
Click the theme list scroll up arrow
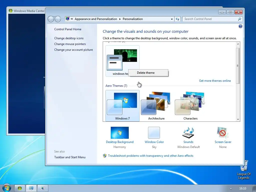click(238, 44)
